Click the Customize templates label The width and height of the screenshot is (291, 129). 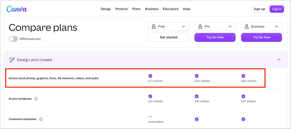coord(22,119)
